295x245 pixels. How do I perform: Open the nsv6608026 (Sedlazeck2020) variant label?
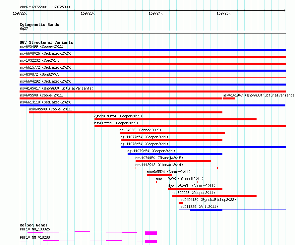pyautogui.click(x=46, y=53)
